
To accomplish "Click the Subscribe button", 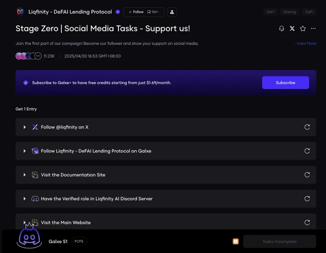I will point(285,83).
